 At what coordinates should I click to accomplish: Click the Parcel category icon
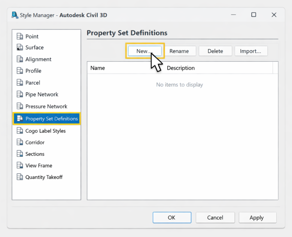point(20,82)
